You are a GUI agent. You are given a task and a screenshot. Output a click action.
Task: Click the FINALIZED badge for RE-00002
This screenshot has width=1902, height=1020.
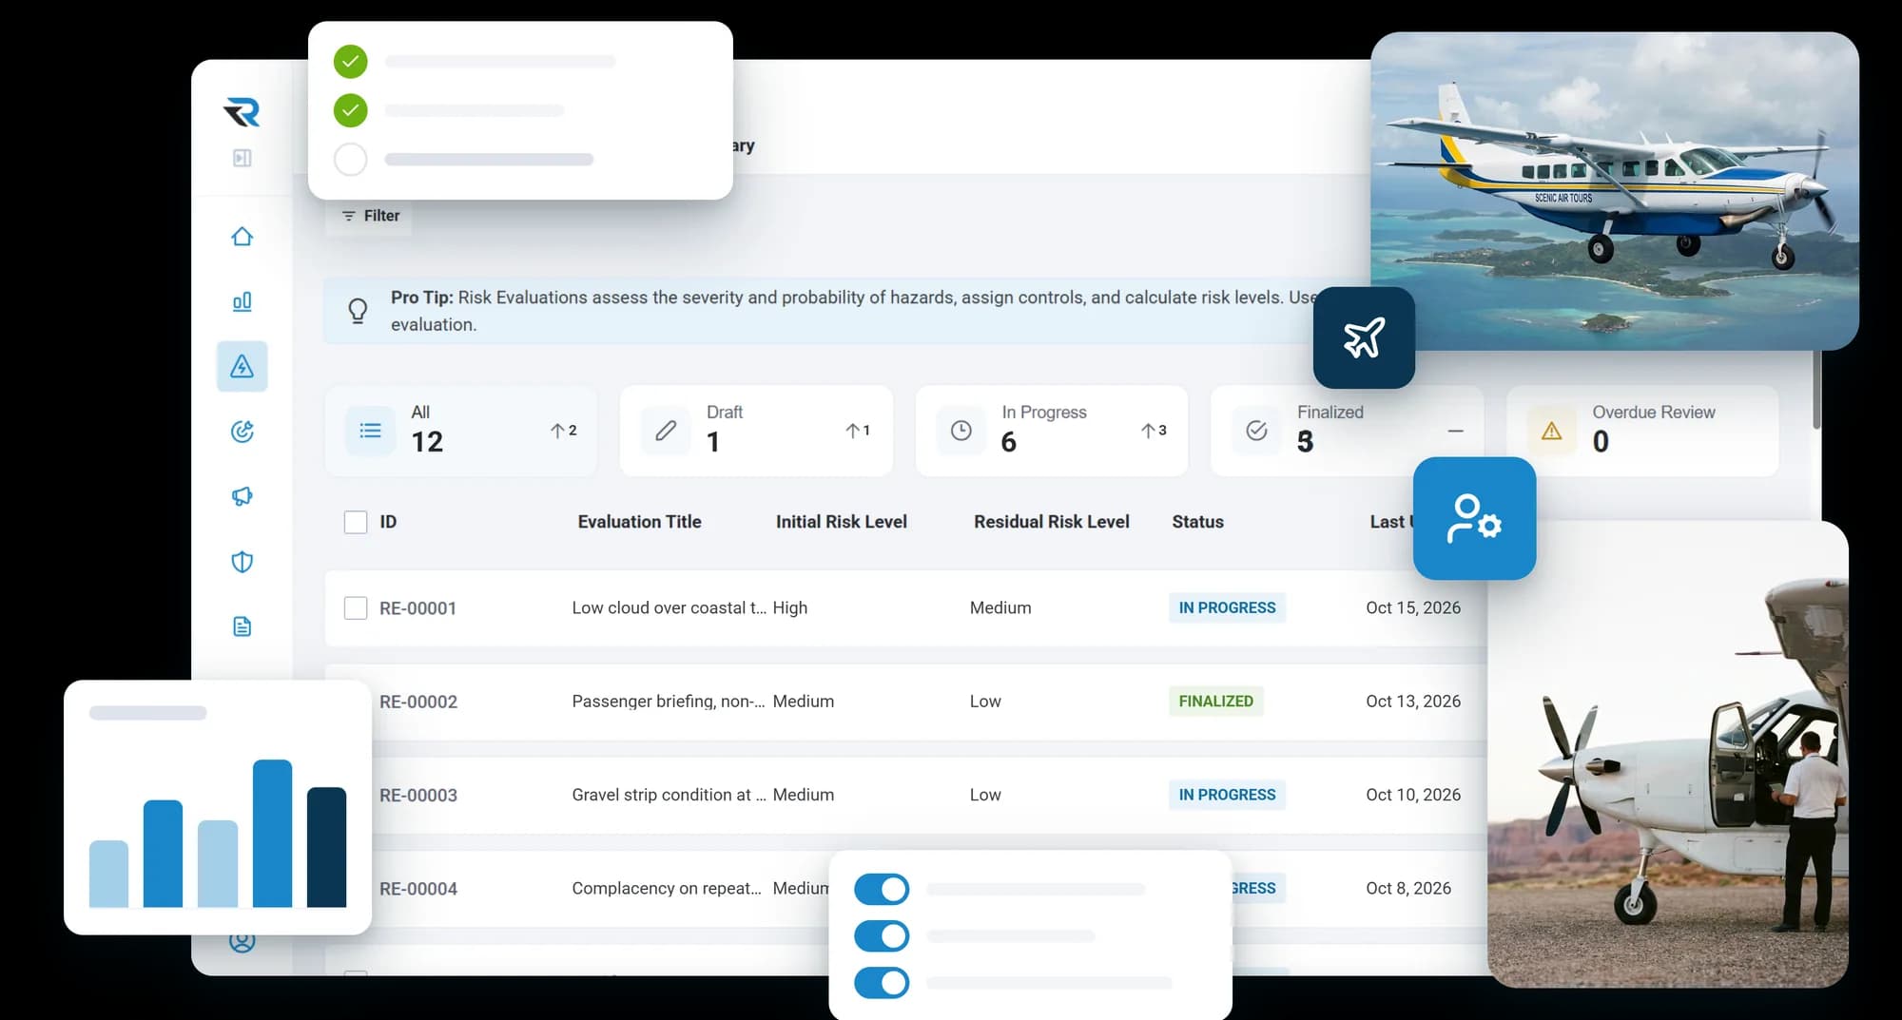pos(1215,702)
